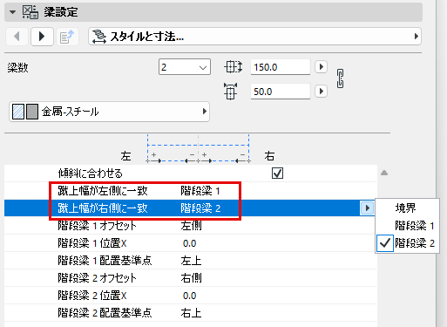Edit the 150.0 value field
This screenshot has width=447, height=327.
pos(281,67)
